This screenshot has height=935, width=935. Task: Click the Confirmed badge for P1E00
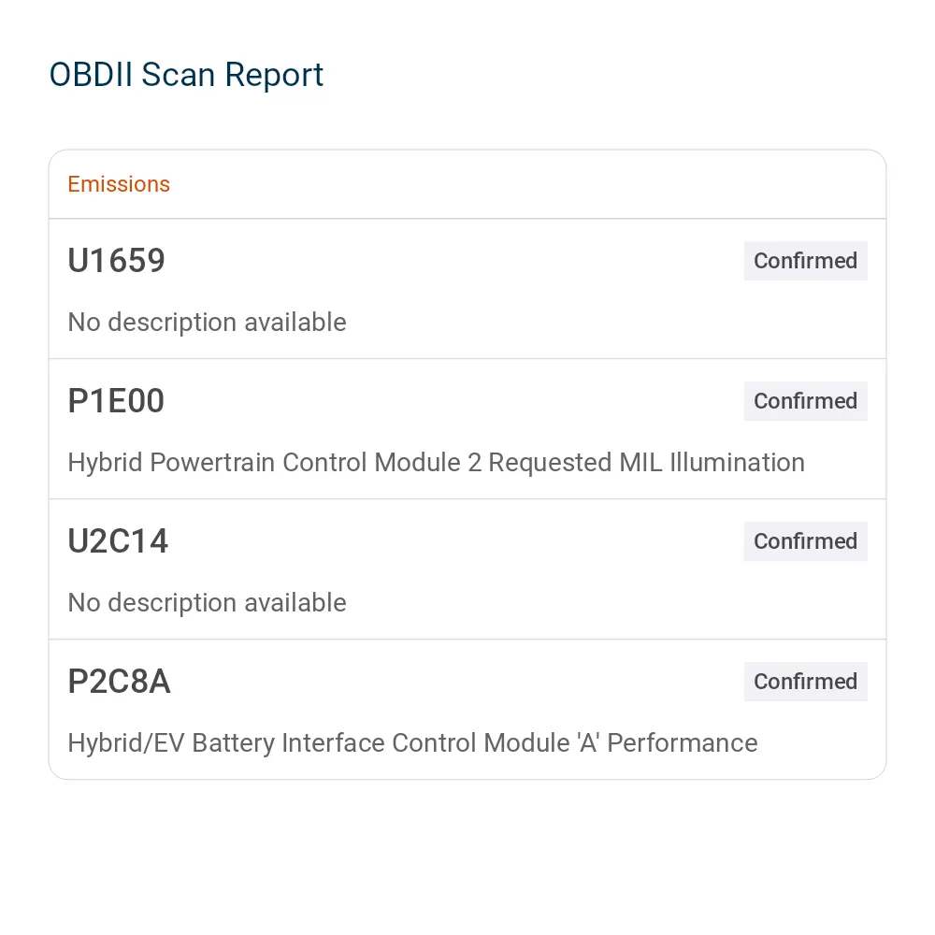805,401
